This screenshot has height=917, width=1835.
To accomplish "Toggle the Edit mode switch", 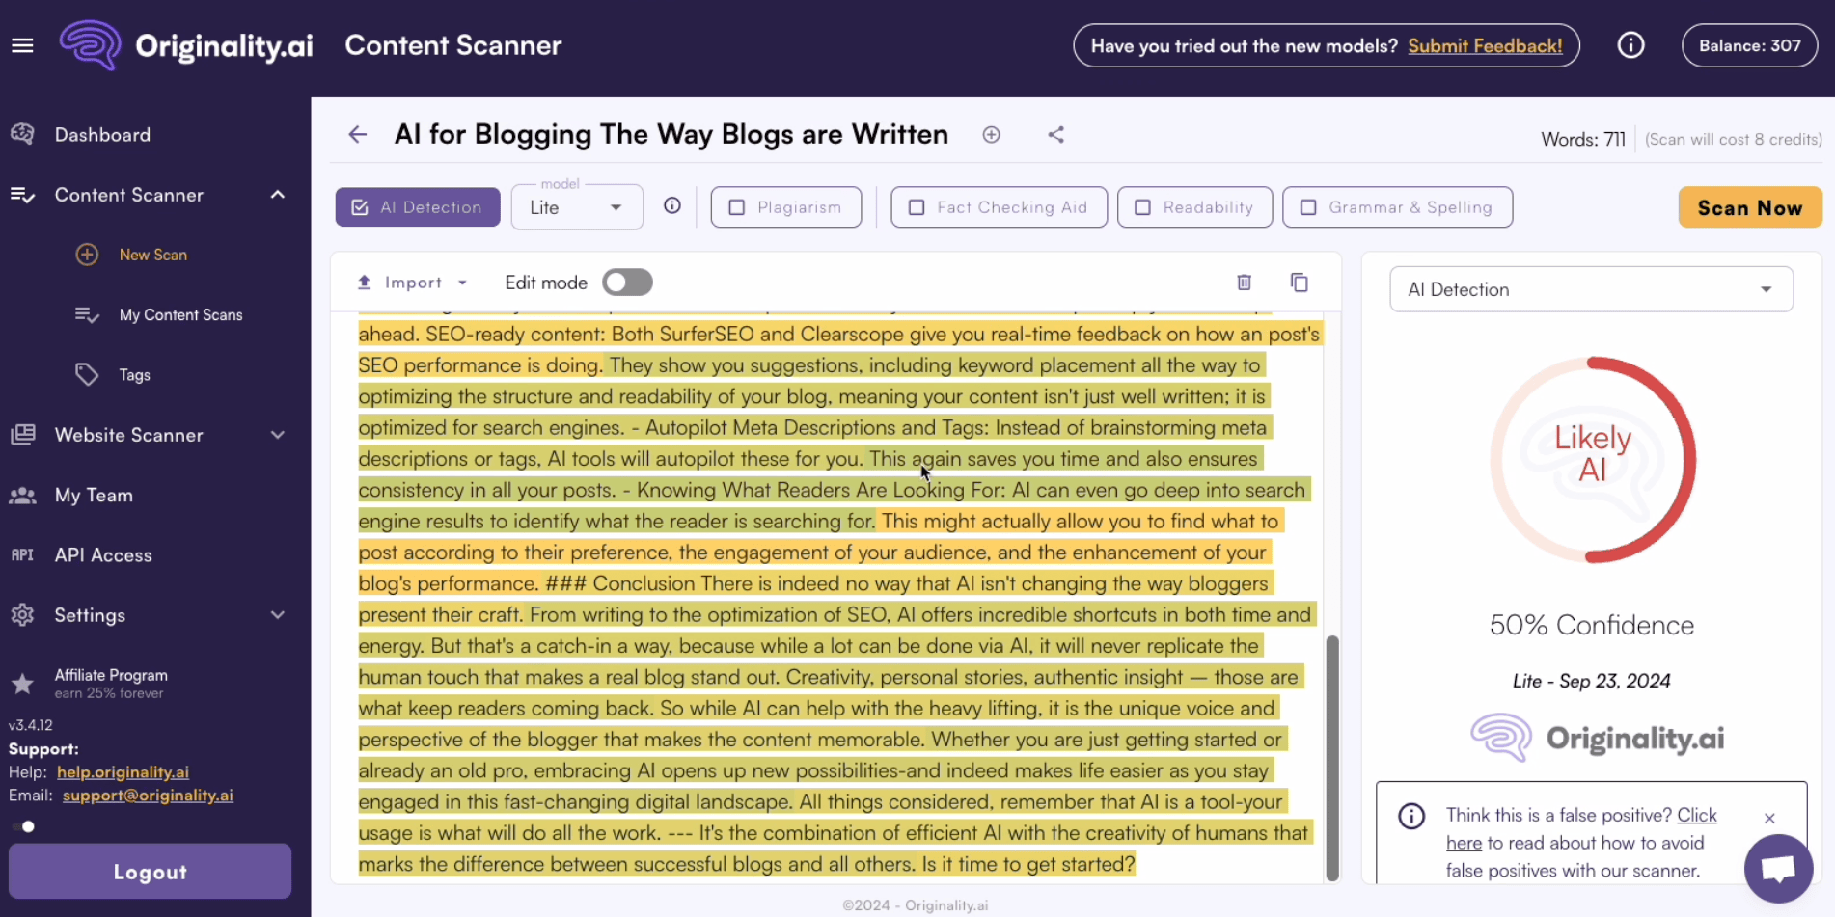I will point(627,283).
